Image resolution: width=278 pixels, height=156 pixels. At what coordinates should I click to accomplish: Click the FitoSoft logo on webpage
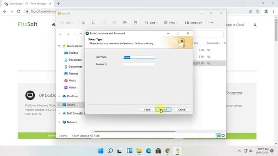[x=27, y=24]
